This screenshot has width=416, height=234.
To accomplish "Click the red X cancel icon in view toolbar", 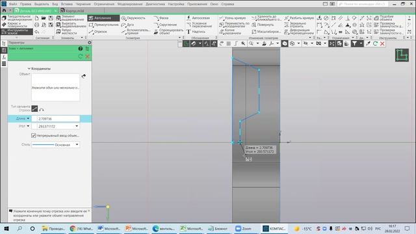I will (x=382, y=44).
